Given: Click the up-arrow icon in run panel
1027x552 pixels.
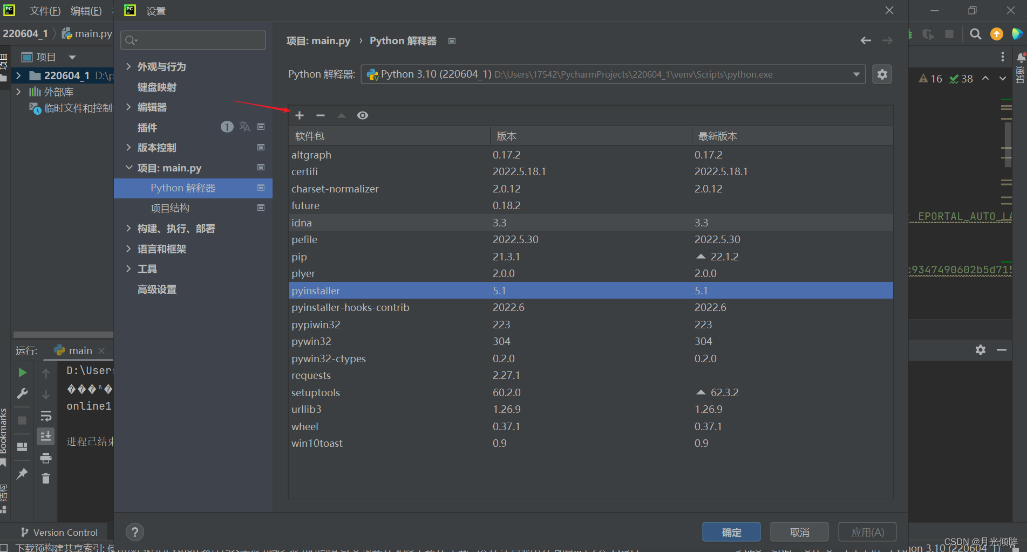Looking at the screenshot, I should point(46,373).
